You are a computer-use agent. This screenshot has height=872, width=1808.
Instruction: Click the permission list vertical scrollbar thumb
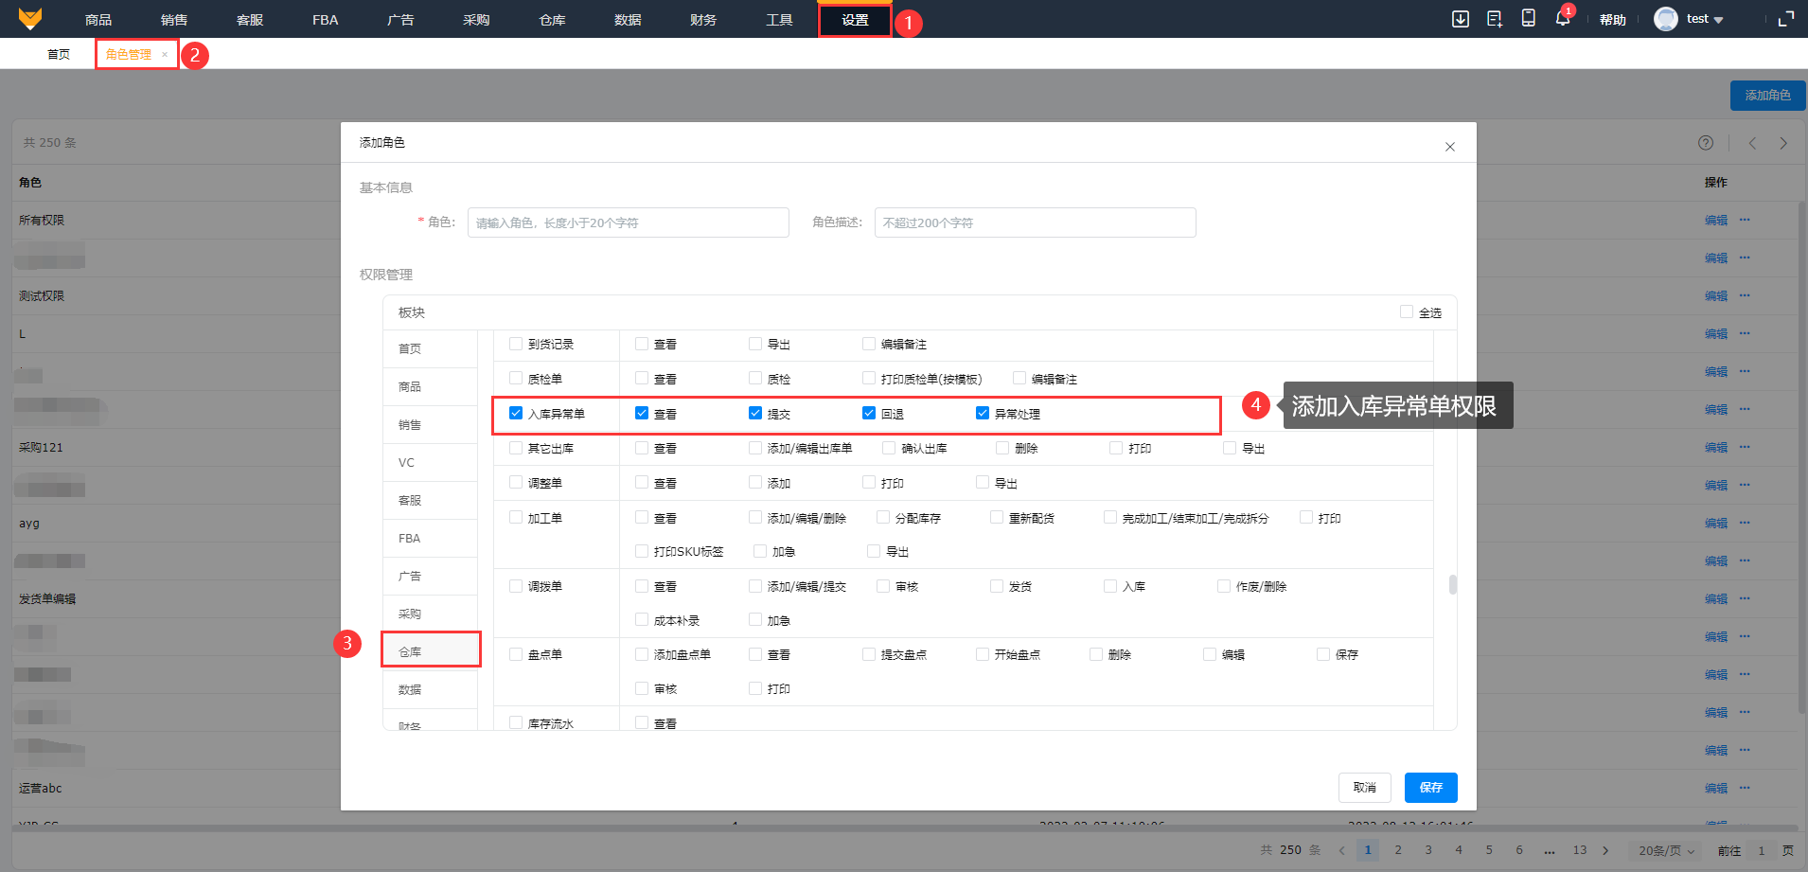1452,585
